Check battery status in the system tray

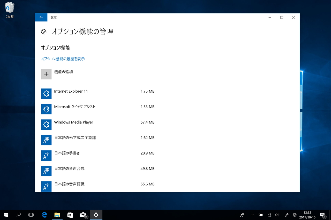pyautogui.click(x=261, y=215)
